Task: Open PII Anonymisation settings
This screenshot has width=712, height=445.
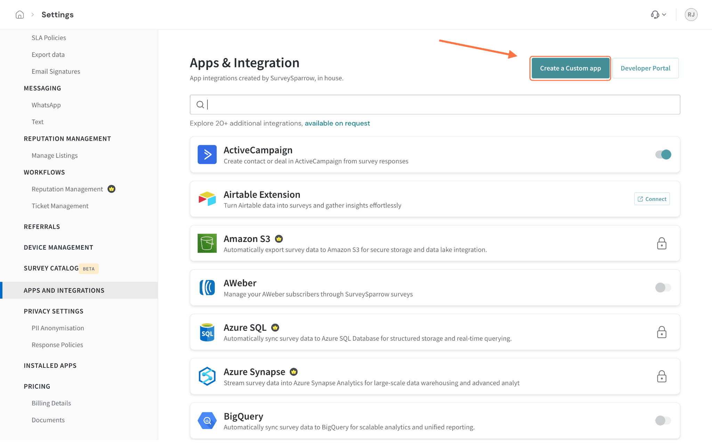Action: [x=58, y=328]
